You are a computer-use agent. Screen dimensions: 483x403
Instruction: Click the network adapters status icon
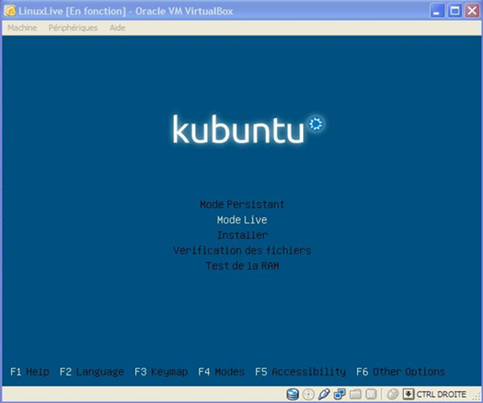(x=339, y=394)
